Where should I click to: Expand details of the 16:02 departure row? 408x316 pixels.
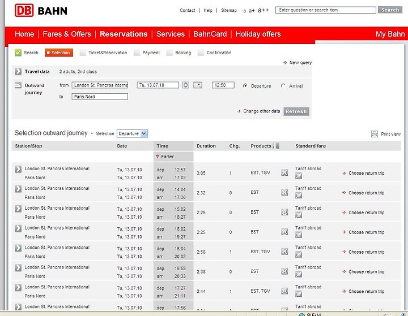pyautogui.click(x=18, y=228)
